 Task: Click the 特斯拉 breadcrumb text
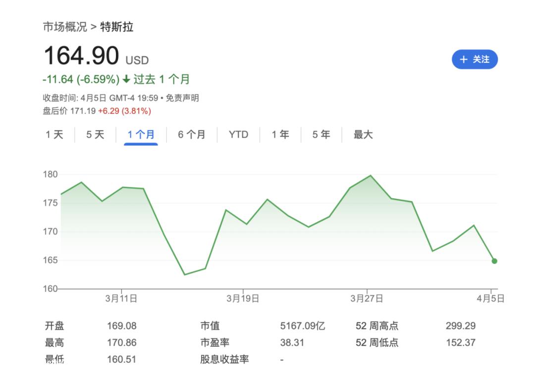[x=117, y=27]
